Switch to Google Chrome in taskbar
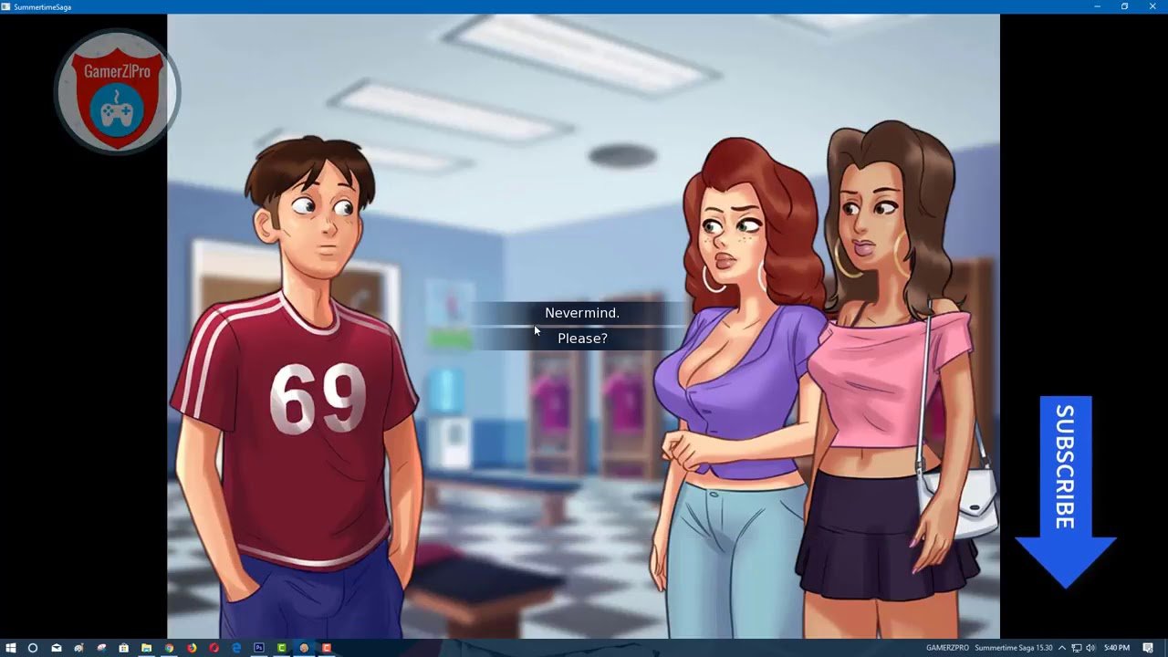The width and height of the screenshot is (1168, 657). pyautogui.click(x=169, y=648)
